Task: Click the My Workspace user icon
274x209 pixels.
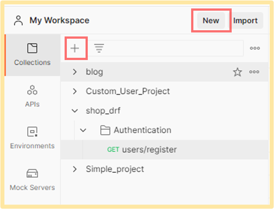Action: tap(18, 20)
